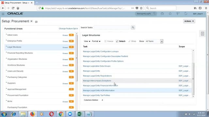Open Google Chrome from the taskbar
Screen dimensions: 209x117
click(x=61, y=114)
